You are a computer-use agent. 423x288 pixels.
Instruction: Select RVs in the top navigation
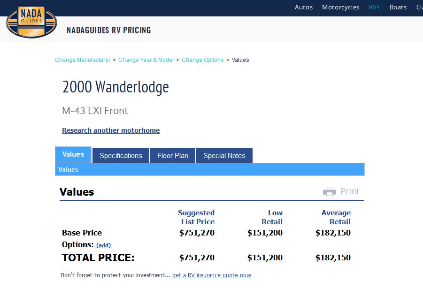(x=374, y=7)
